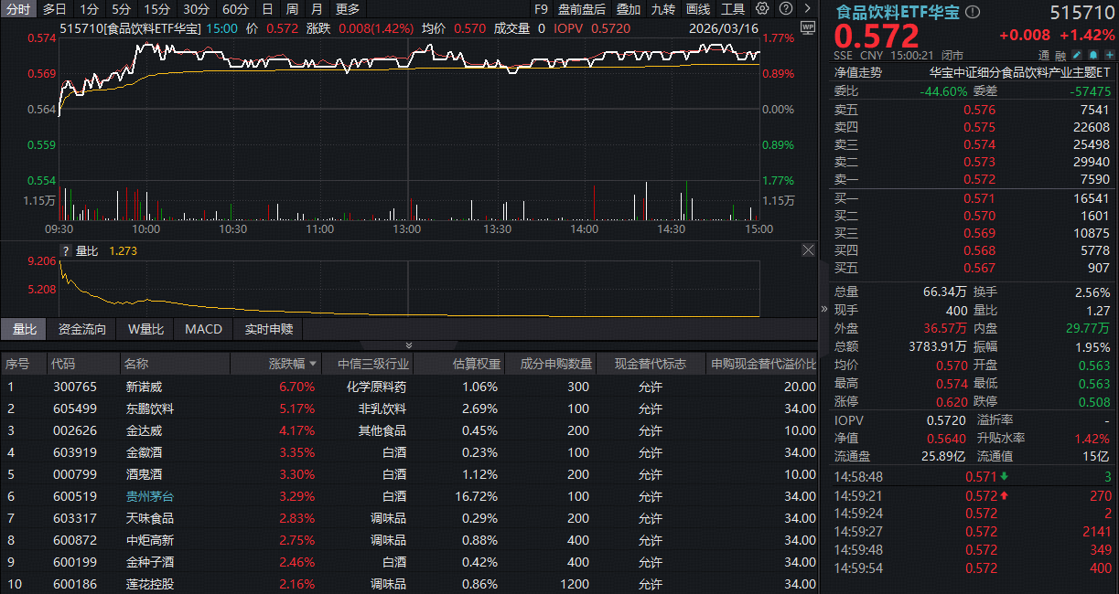Click the help question-mark icon
This screenshot has height=594, width=1119.
tap(786, 9)
